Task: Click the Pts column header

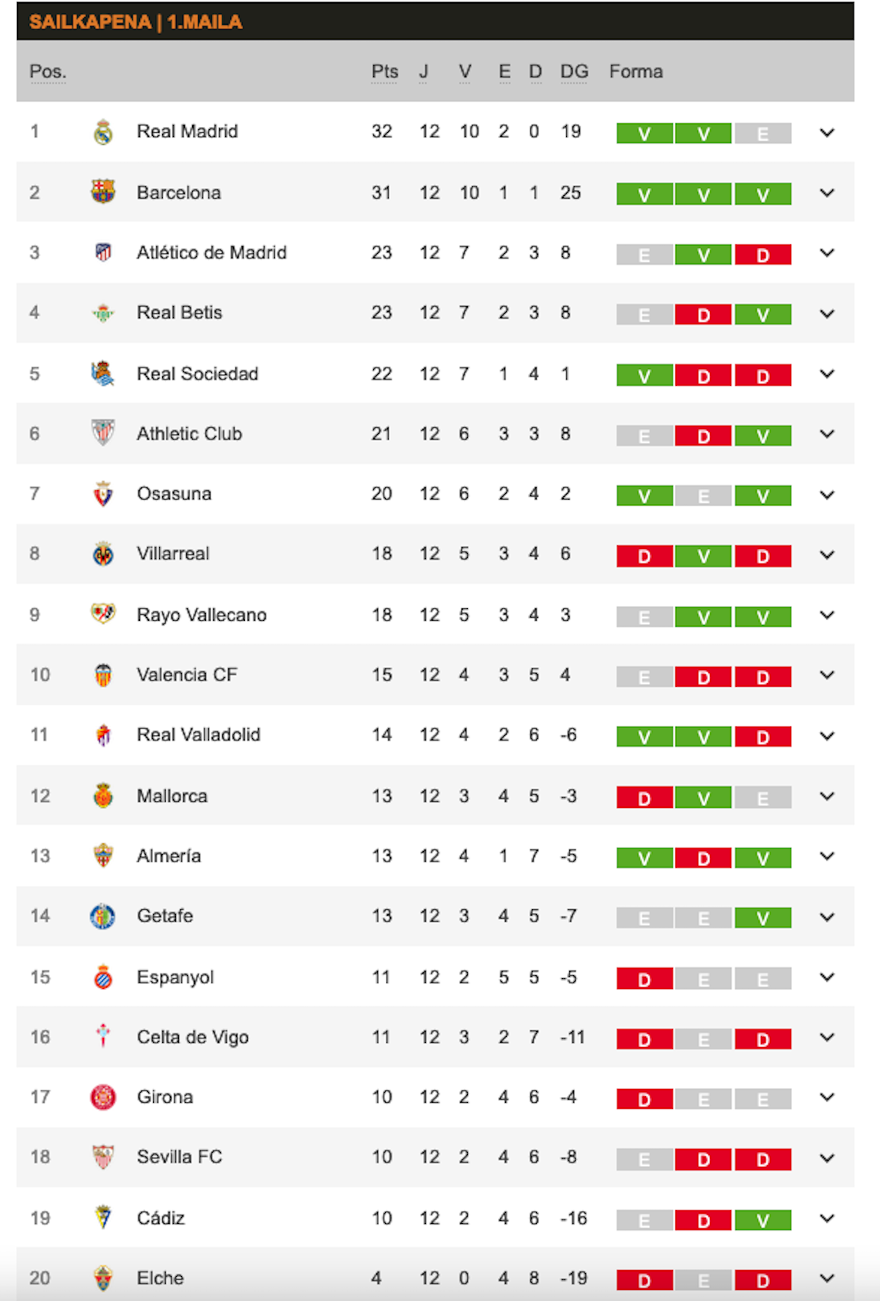Action: click(384, 72)
